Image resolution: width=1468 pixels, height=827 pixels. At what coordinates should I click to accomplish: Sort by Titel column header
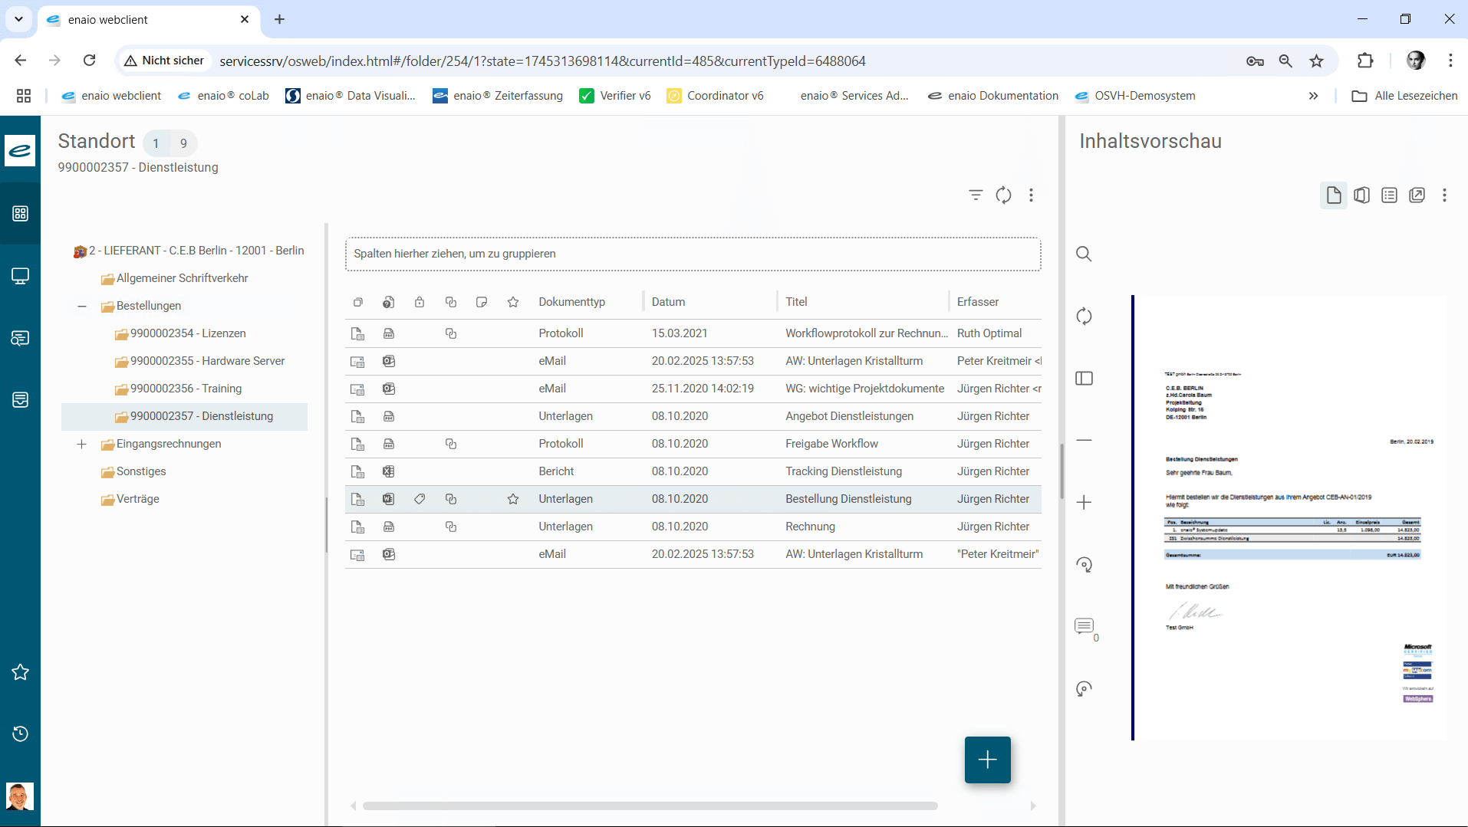click(796, 302)
